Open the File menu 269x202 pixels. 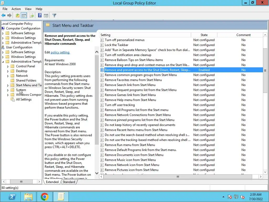[5, 9]
